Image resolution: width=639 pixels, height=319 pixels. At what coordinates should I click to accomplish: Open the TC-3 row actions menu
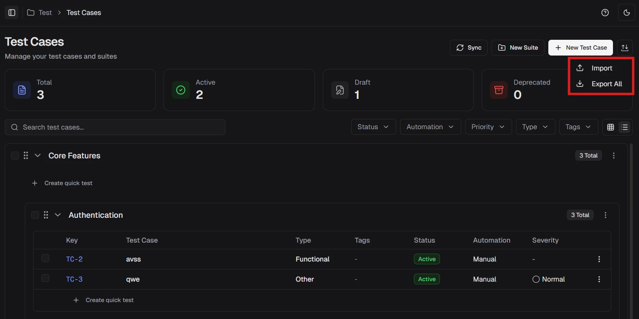pos(599,279)
